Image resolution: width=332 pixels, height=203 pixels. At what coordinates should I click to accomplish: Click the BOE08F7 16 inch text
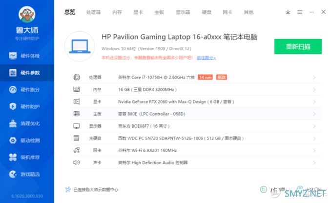(144, 126)
